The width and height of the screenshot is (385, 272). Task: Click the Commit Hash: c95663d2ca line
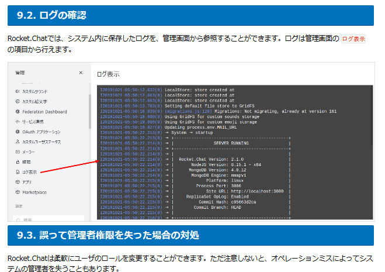pos(227,202)
